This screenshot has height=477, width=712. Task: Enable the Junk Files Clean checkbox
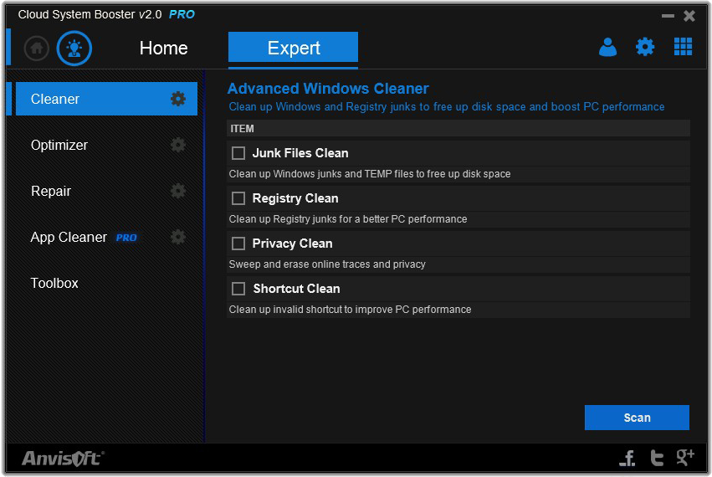point(238,153)
